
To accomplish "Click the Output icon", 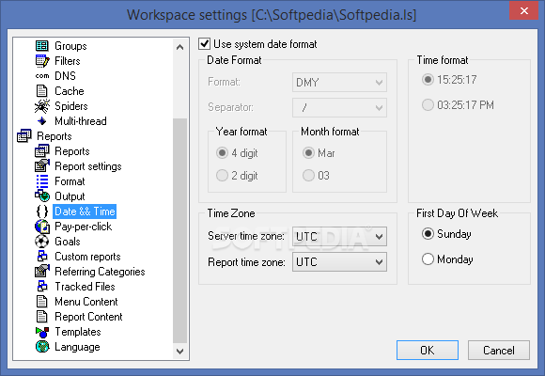I will coord(42,196).
